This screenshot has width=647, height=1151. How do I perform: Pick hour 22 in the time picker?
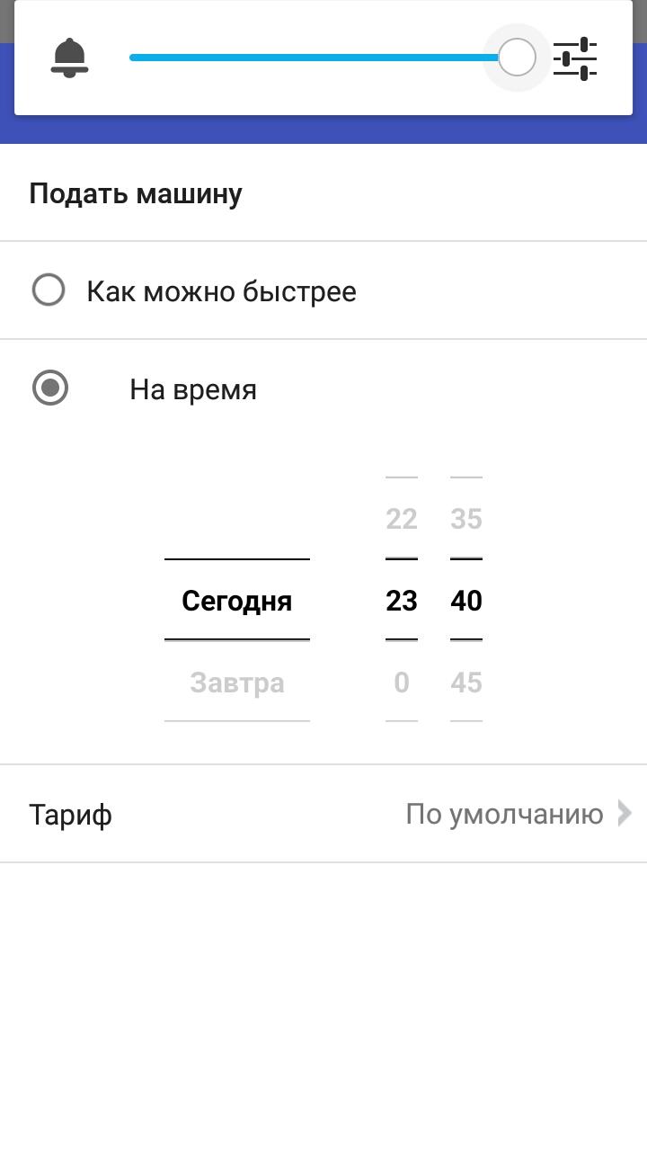[402, 519]
